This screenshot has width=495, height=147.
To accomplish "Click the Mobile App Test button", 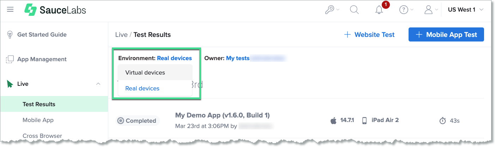I will tap(446, 34).
